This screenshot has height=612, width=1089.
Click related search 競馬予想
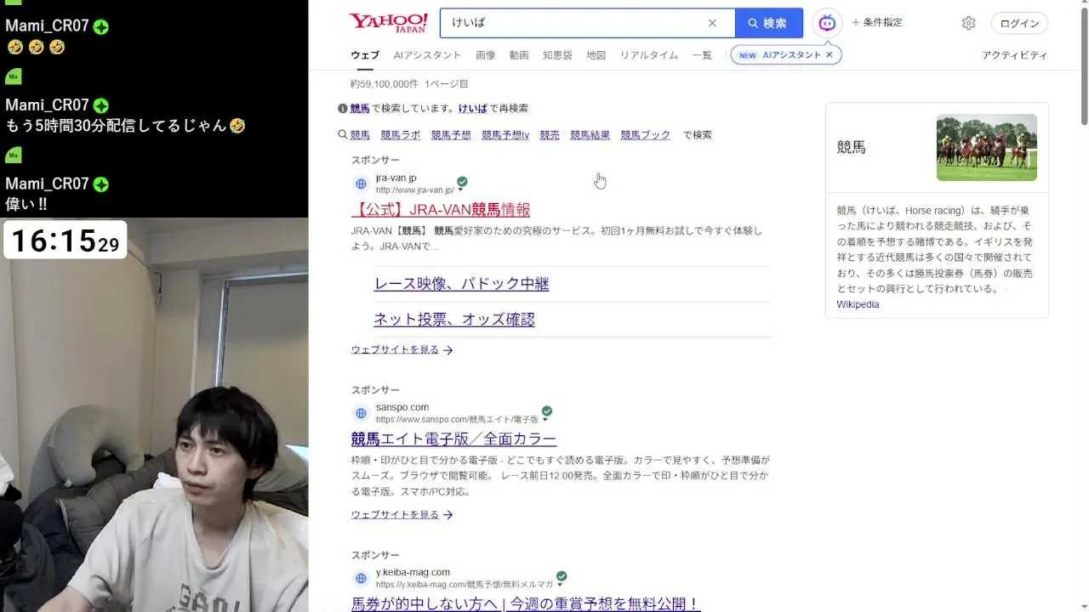click(x=451, y=135)
